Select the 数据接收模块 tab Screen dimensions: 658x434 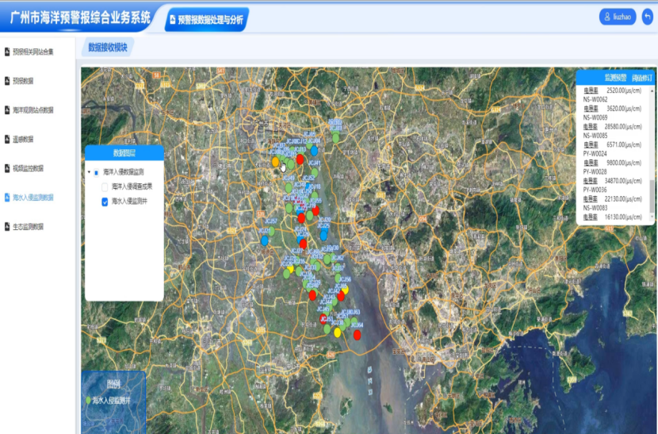click(107, 48)
